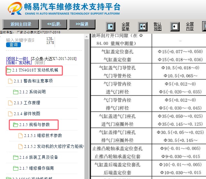
Task: Click the 刷新 refresh link
Action: [x=40, y=63]
